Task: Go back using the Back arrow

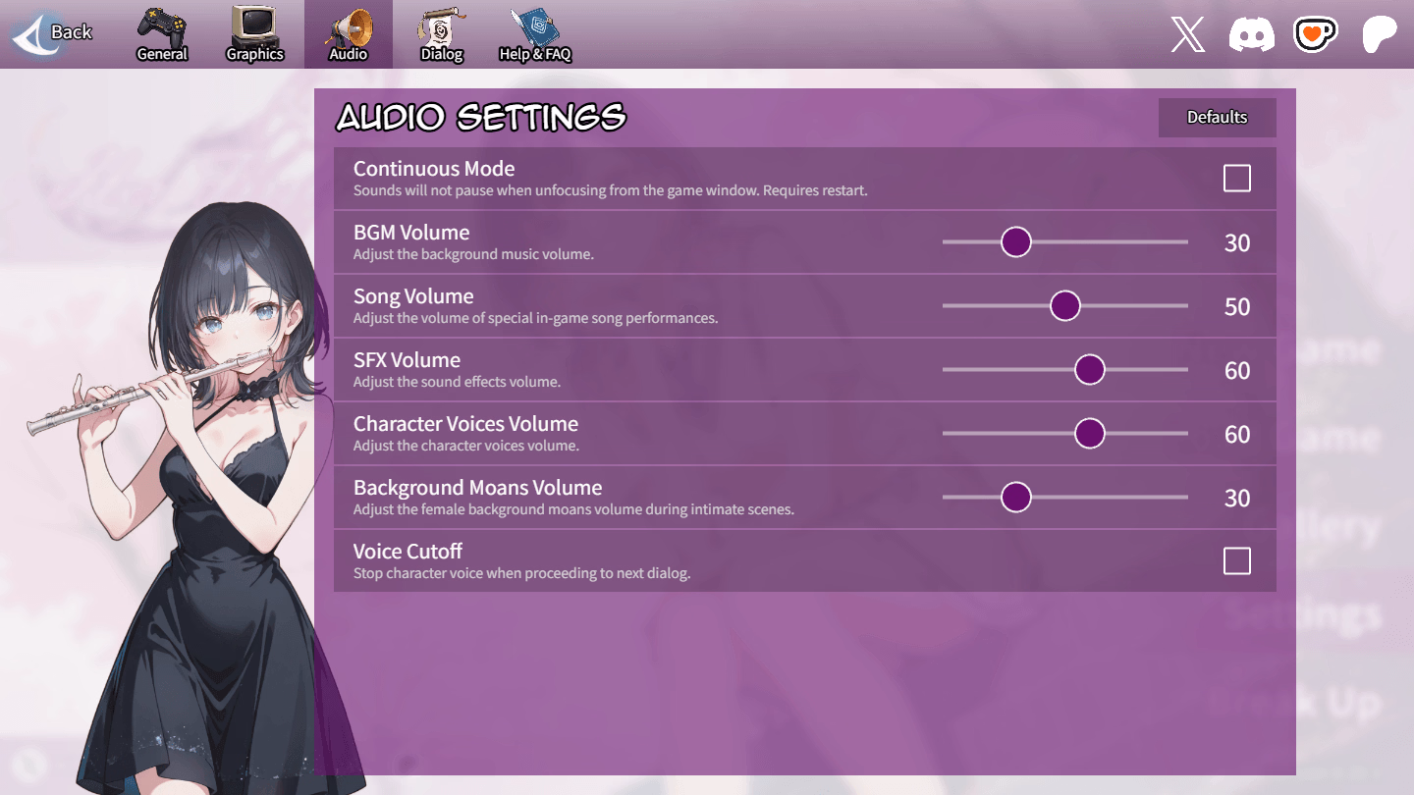Action: coord(52,33)
